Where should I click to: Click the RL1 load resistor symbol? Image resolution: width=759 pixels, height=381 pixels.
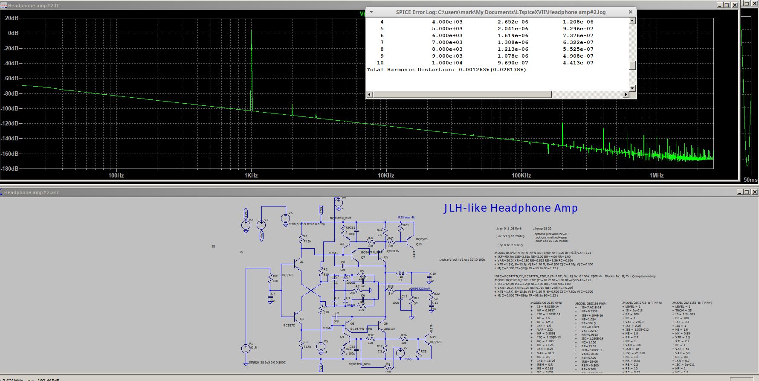click(412, 300)
